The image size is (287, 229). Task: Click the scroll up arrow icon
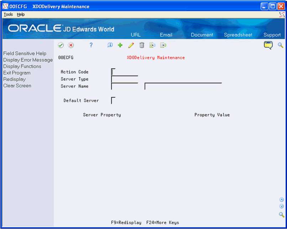282,200
